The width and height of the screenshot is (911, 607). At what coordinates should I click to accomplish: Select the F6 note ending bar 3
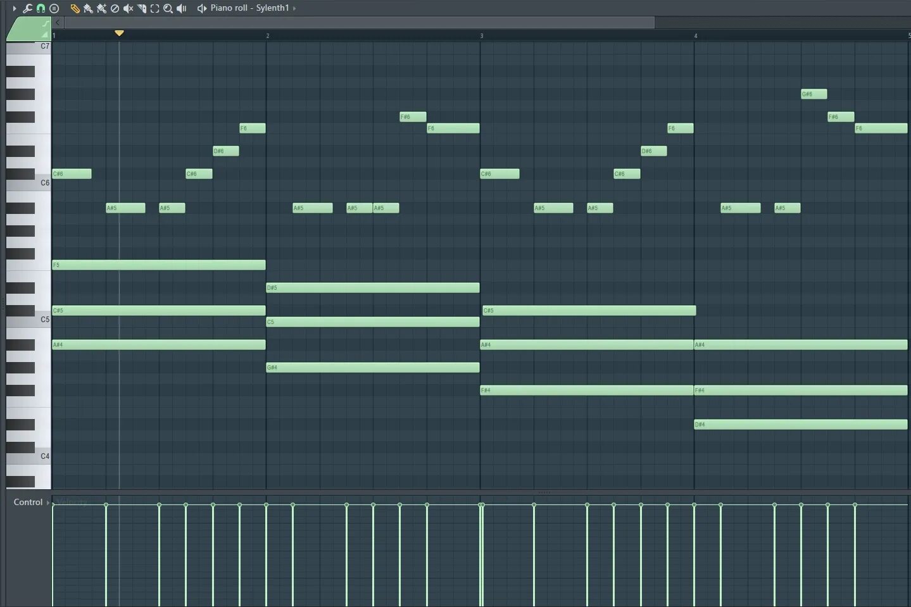tap(681, 128)
